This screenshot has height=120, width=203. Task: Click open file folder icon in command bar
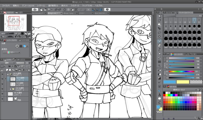pyautogui.click(x=45, y=10)
